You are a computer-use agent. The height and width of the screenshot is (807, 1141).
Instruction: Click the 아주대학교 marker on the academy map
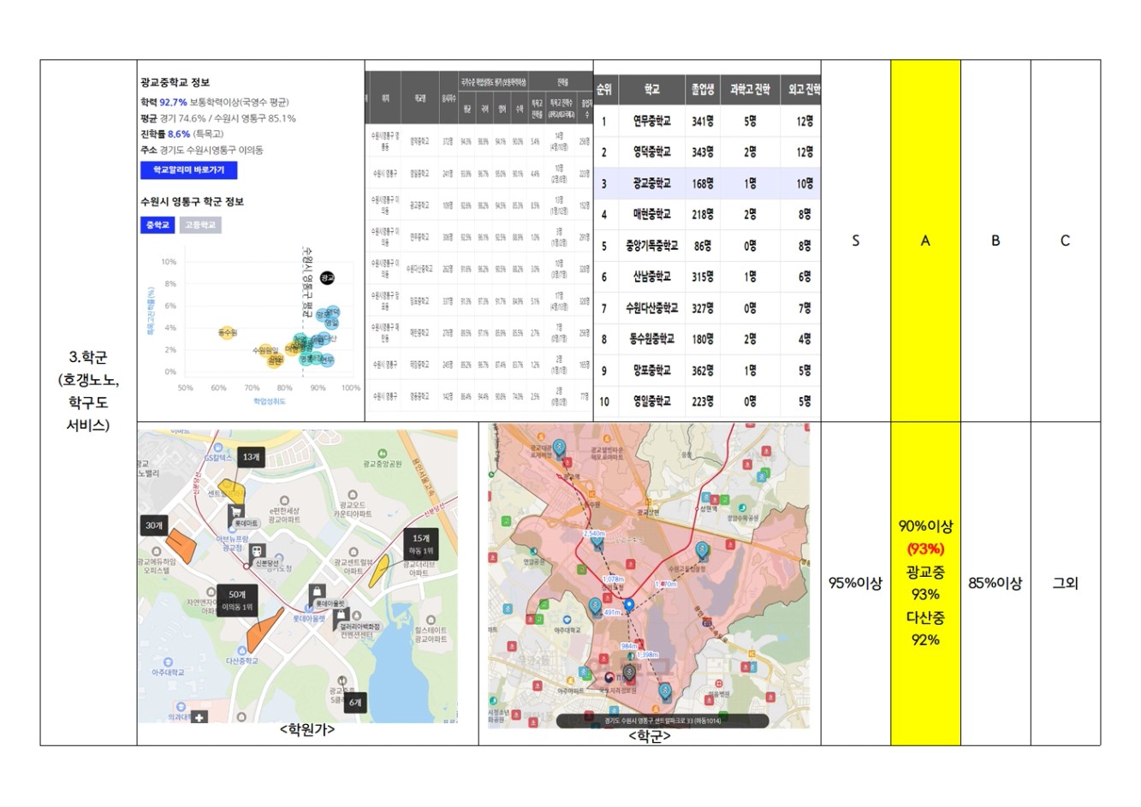click(169, 662)
